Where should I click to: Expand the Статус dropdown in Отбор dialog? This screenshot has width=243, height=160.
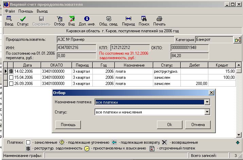(x=207, y=112)
